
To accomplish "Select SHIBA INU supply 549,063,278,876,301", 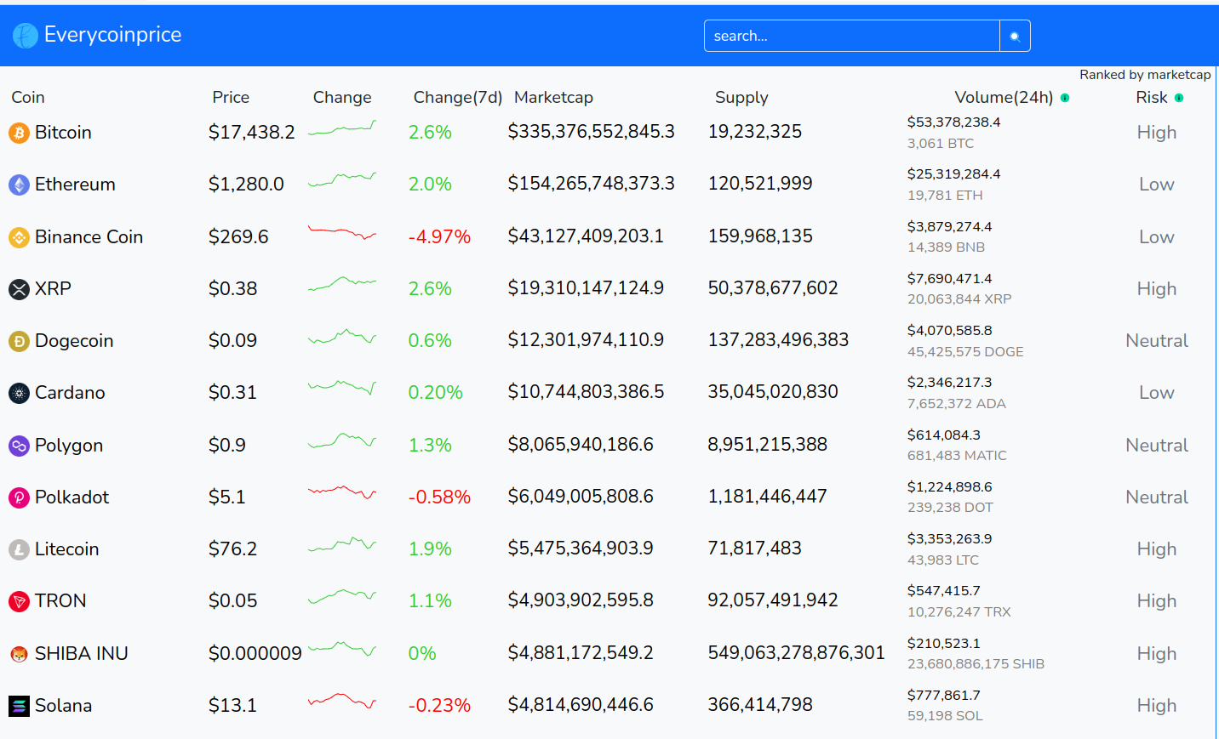I will coord(797,653).
